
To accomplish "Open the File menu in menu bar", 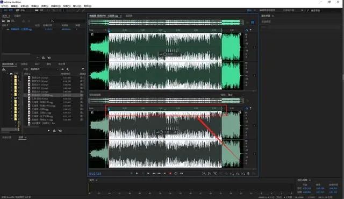I will (5, 6).
